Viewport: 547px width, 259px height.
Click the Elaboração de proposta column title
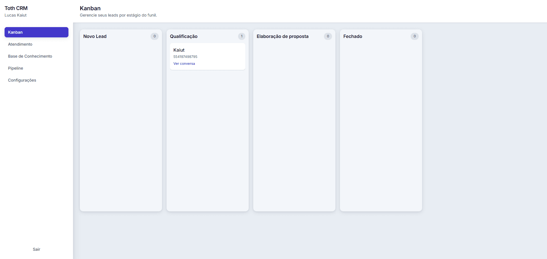point(283,37)
